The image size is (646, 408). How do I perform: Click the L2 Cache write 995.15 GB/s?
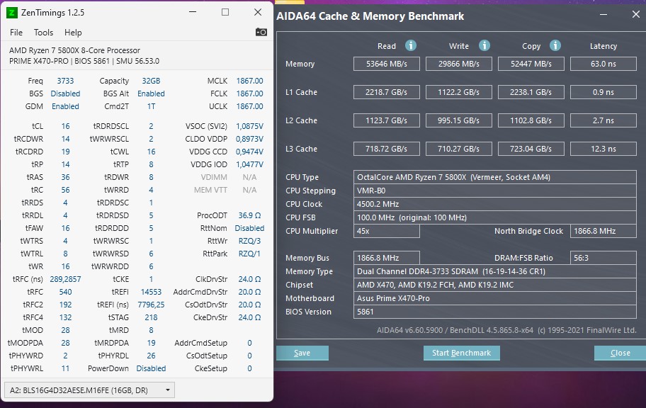[x=458, y=120]
